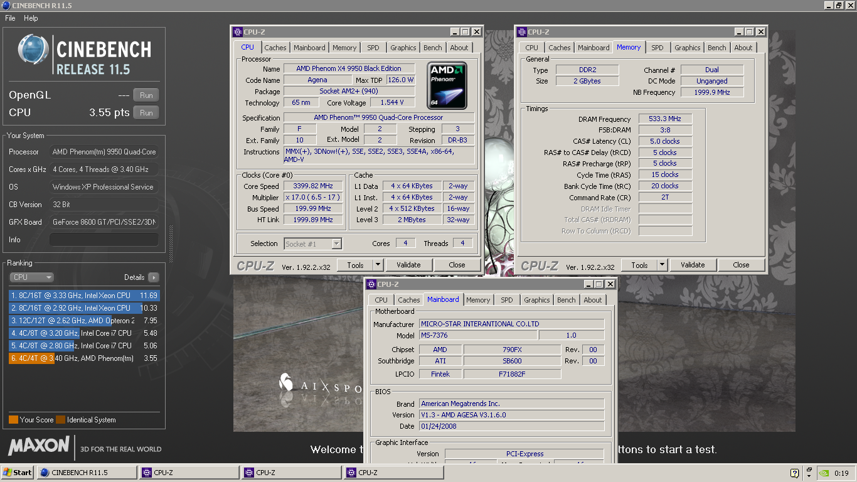Open the Windows Start button

[18, 473]
